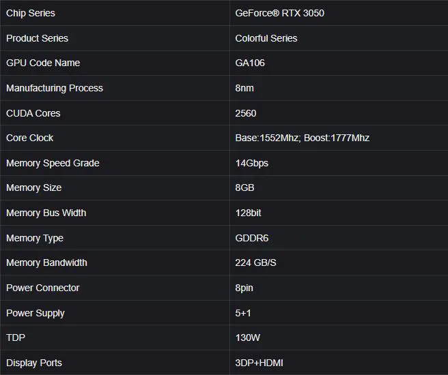
Task: Click the GPU Code Name label
Action: [x=43, y=63]
